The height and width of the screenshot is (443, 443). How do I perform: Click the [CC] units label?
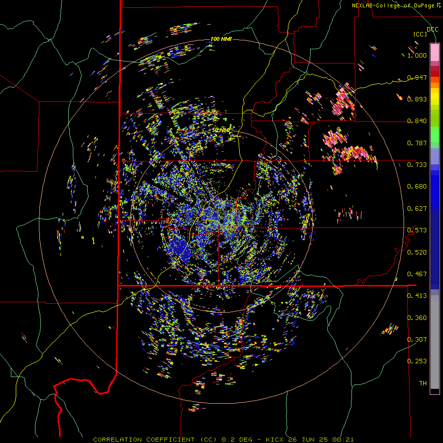(420, 34)
